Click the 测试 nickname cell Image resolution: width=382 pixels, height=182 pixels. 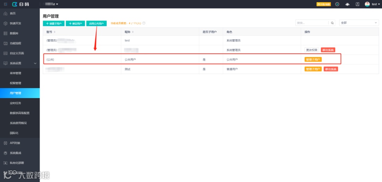(x=127, y=69)
